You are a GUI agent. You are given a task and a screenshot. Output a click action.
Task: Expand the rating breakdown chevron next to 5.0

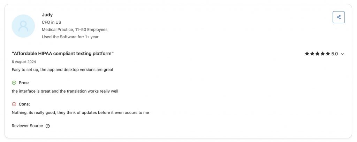342,54
